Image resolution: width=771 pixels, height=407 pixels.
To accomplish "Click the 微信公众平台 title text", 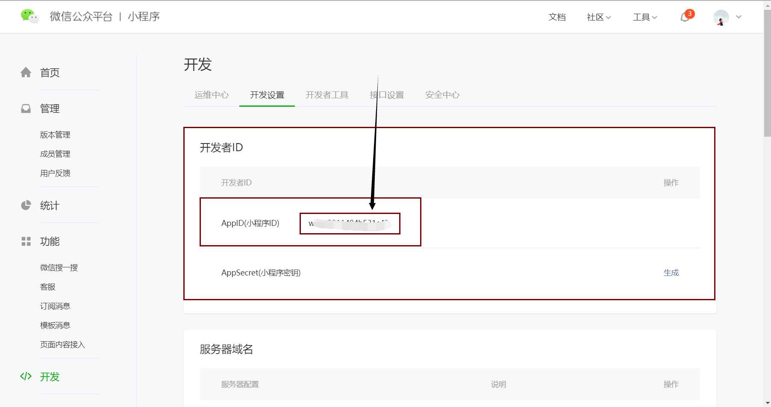I will [x=81, y=17].
